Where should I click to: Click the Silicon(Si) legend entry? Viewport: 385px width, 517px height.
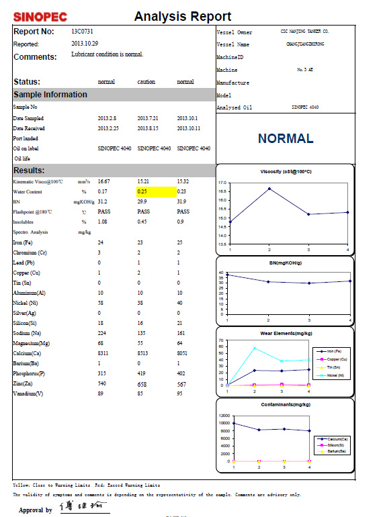click(x=331, y=445)
